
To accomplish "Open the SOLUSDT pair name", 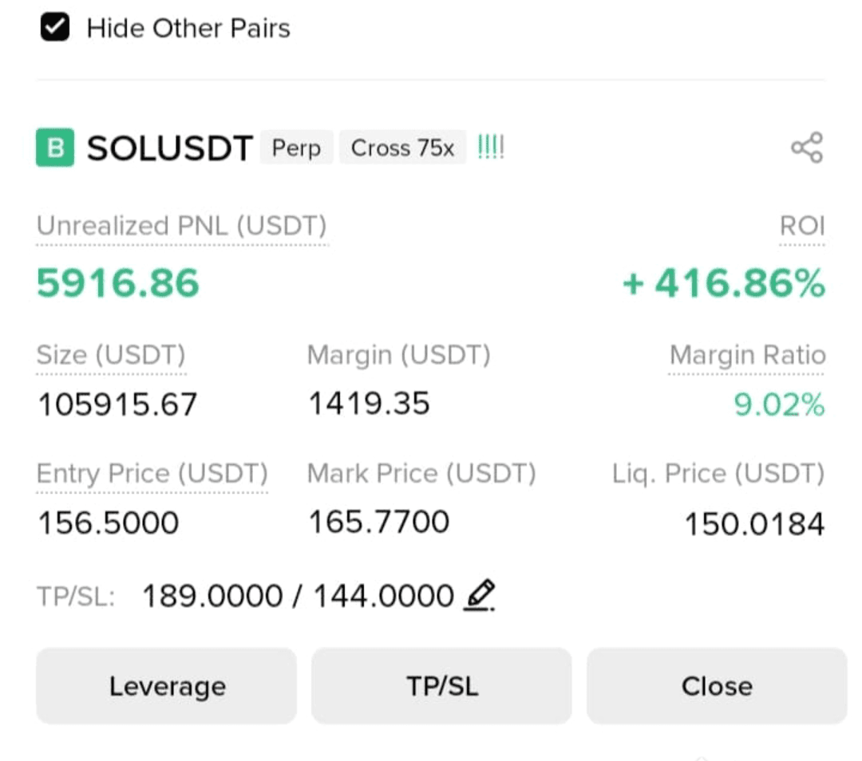I will pyautogui.click(x=170, y=148).
